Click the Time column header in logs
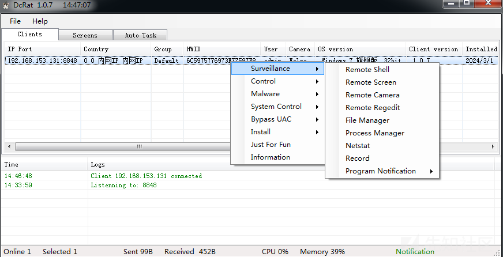 [x=44, y=164]
